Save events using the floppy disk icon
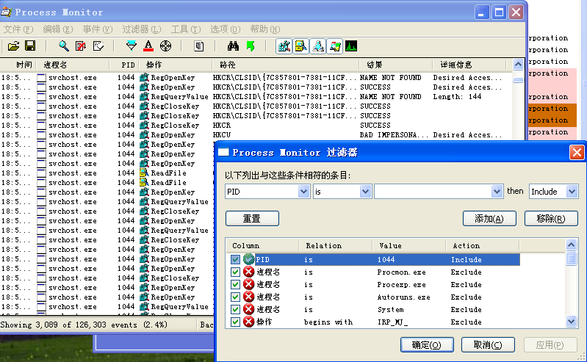 (x=30, y=46)
